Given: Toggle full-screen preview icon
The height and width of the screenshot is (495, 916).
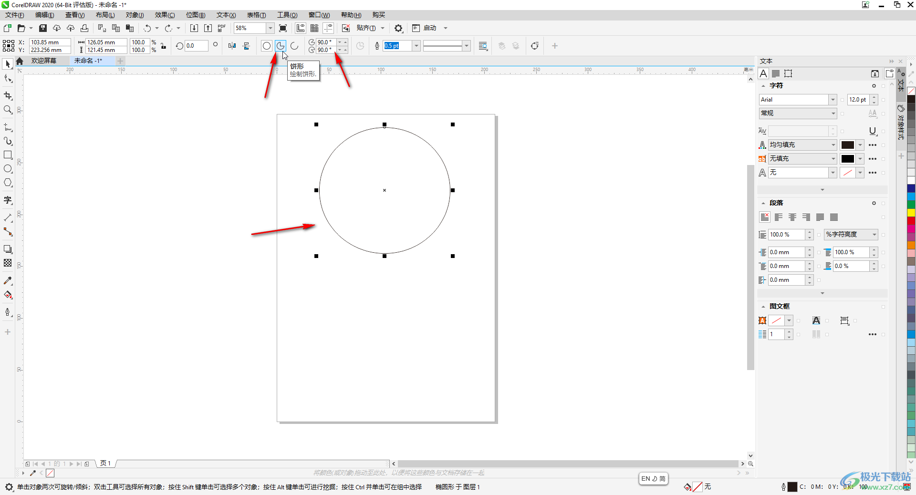Looking at the screenshot, I should point(283,28).
